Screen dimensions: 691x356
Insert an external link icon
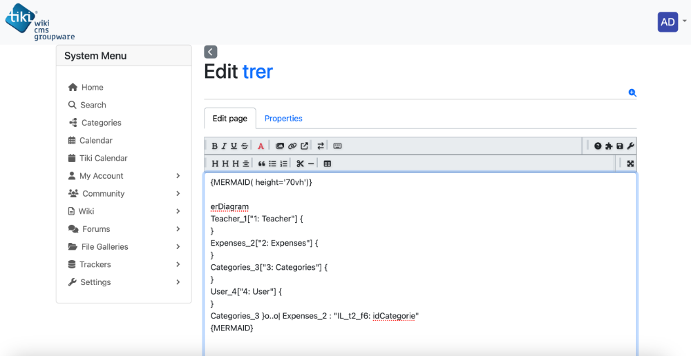pyautogui.click(x=305, y=146)
